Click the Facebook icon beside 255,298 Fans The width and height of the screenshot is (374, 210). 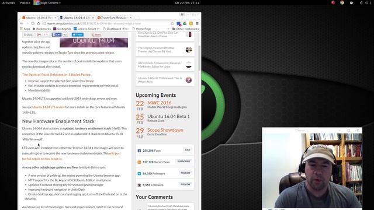point(139,150)
